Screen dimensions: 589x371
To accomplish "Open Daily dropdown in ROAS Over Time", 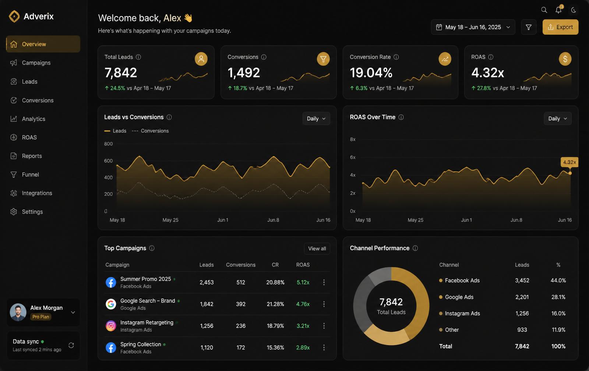I will click(558, 119).
